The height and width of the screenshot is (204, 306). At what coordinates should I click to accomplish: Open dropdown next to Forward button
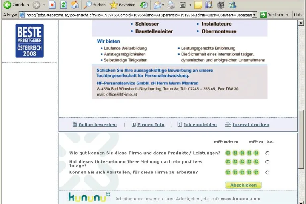(44, 5)
